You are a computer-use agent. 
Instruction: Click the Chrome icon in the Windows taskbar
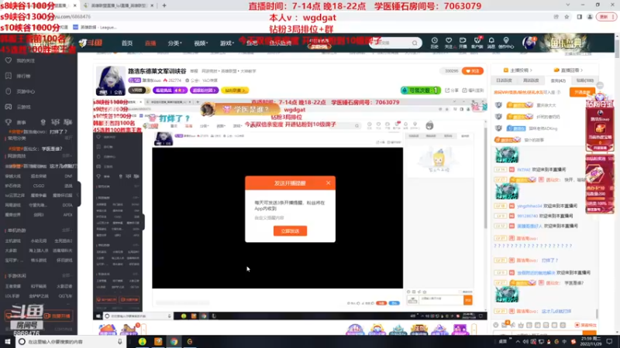pyautogui.click(x=174, y=342)
